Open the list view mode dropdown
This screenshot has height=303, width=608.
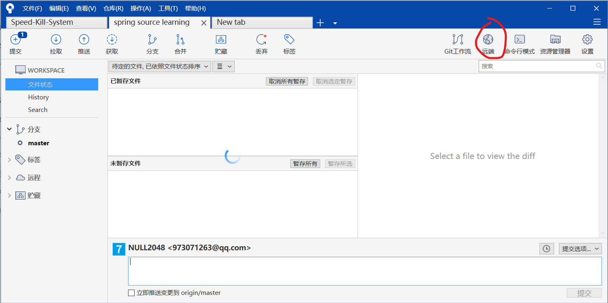[224, 67]
